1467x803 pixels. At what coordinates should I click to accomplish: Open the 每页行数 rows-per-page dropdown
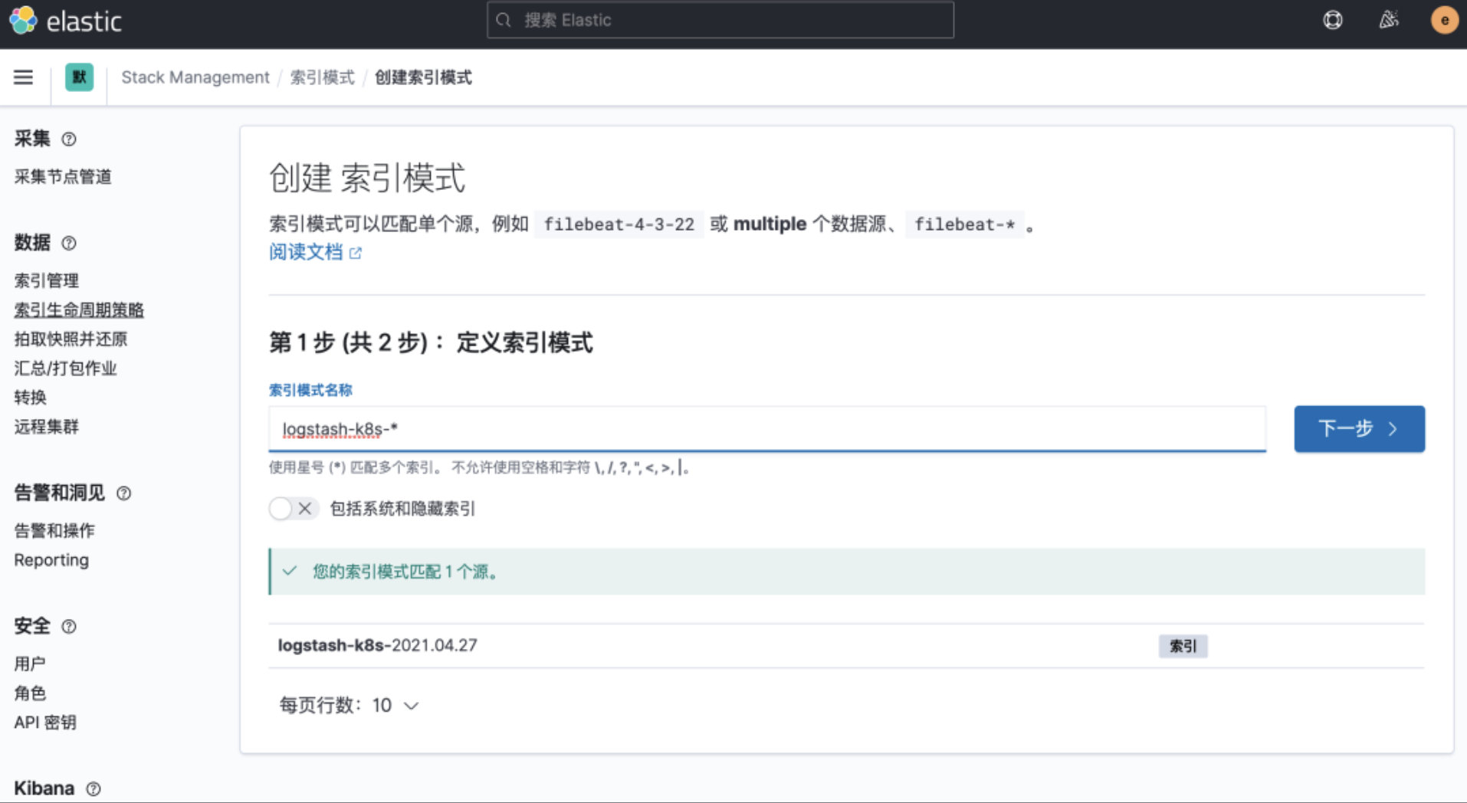(350, 705)
